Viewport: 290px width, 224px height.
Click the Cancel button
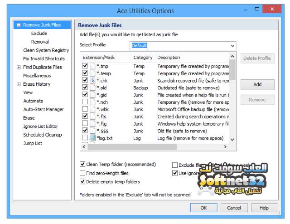click(234, 208)
